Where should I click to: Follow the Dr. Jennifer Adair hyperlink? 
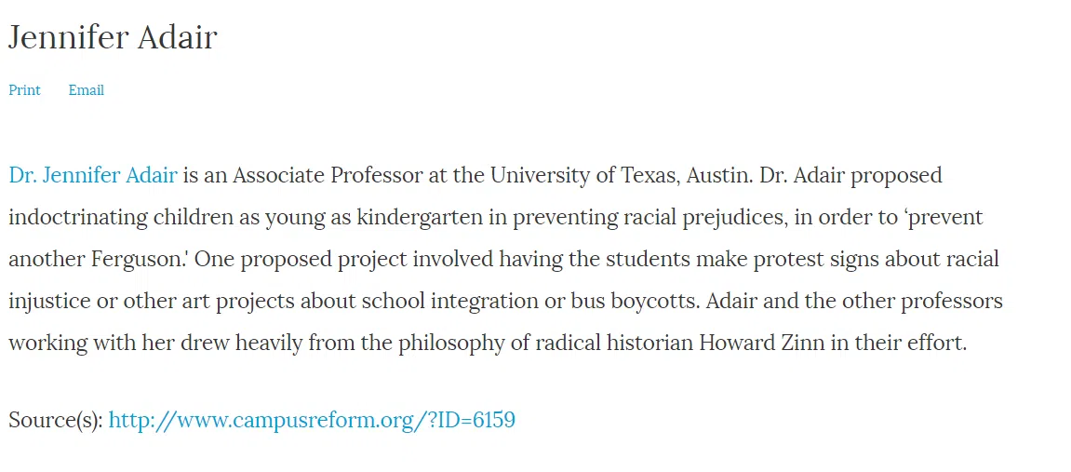(93, 176)
